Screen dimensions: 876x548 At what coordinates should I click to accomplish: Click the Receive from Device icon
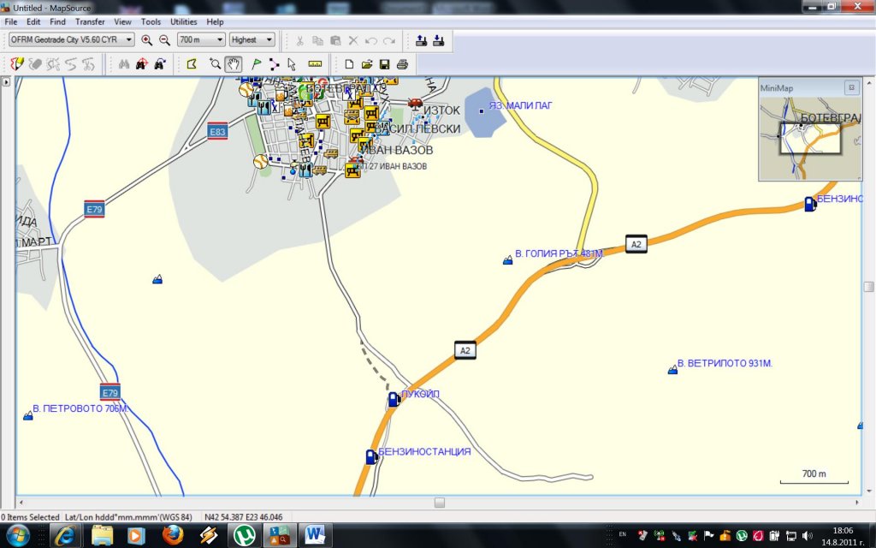click(438, 39)
